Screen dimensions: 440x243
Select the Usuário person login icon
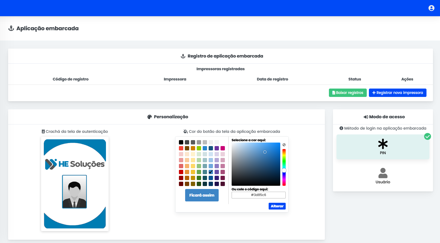(383, 173)
